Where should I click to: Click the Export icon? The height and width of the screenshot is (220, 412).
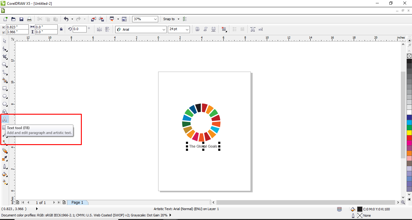101,19
